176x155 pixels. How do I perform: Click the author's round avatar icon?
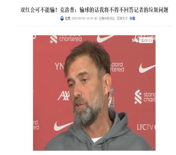coord(62,18)
